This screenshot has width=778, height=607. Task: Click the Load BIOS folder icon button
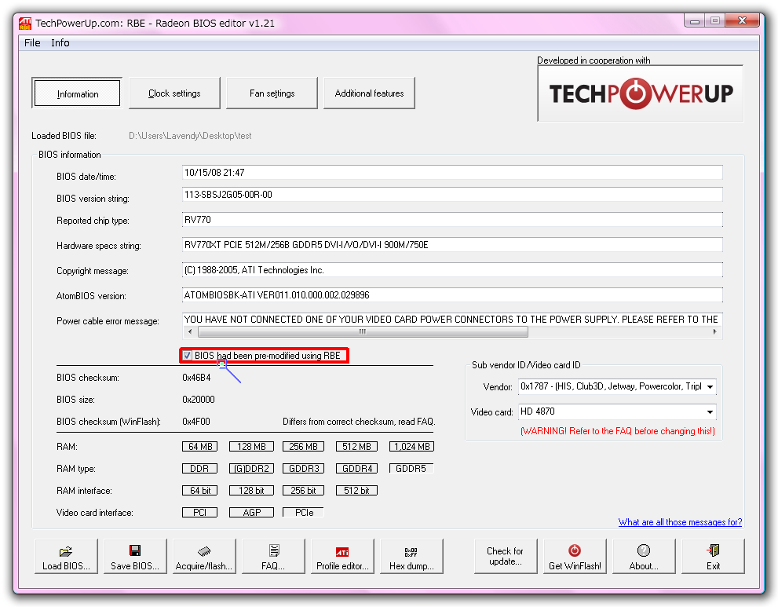point(66,557)
